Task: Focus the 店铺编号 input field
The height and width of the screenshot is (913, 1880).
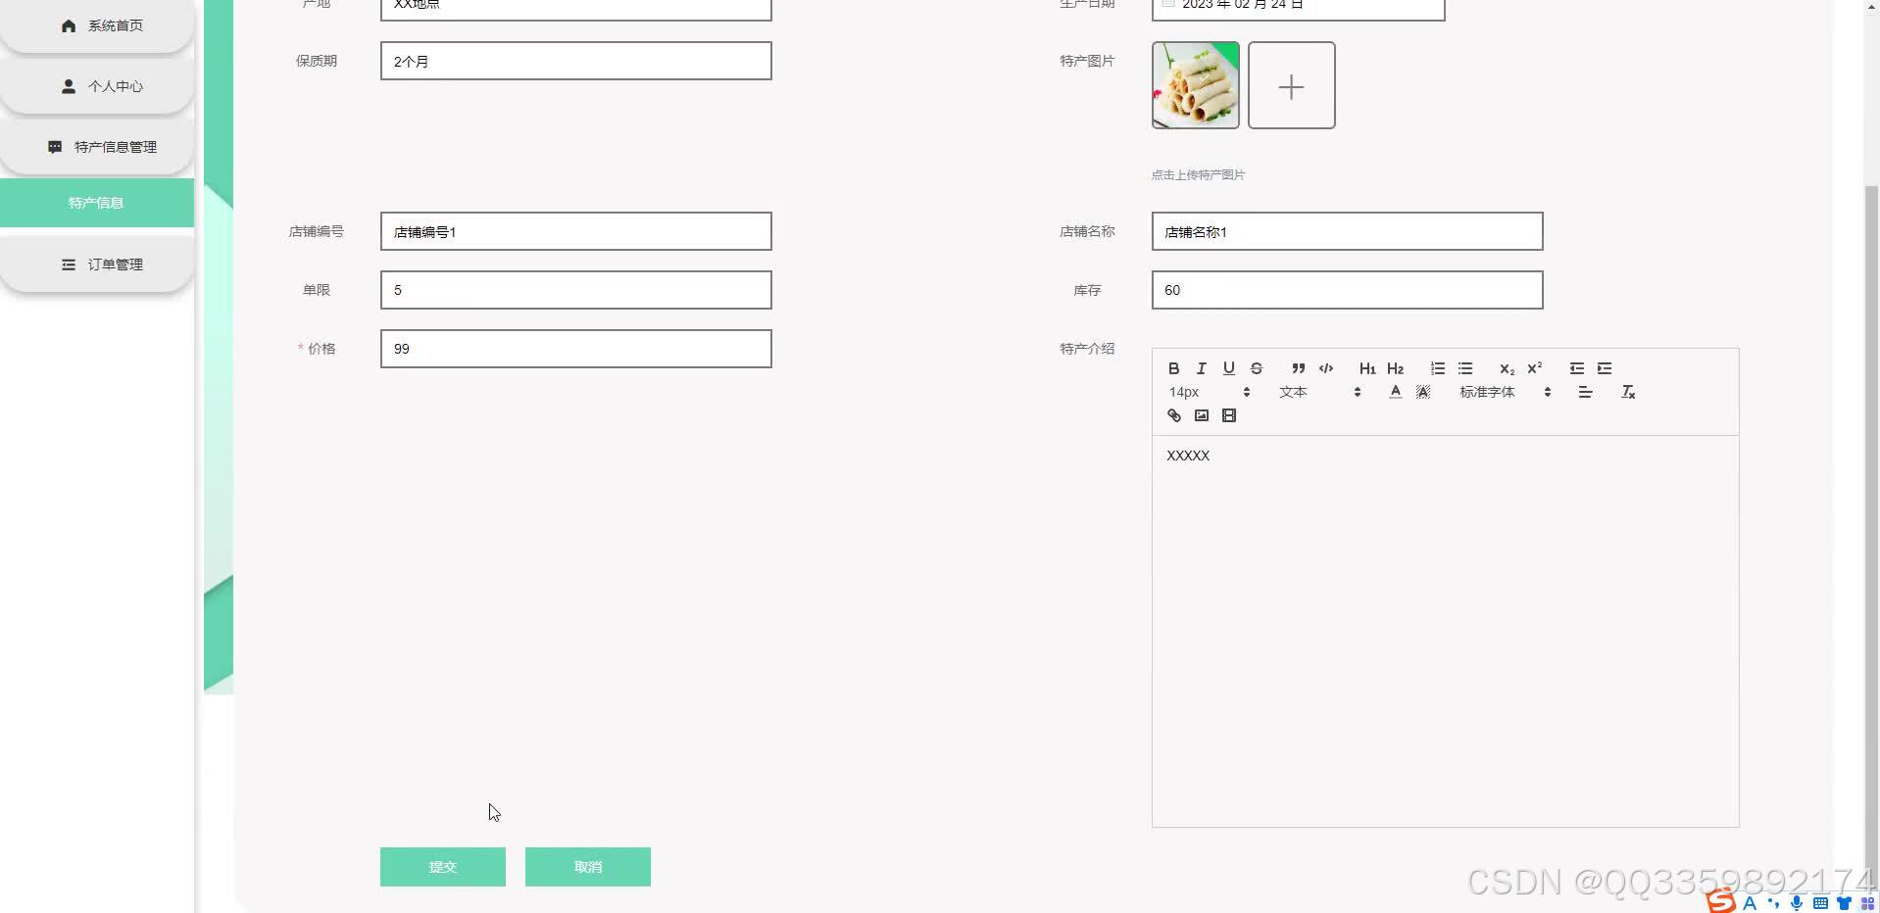Action: tap(576, 231)
